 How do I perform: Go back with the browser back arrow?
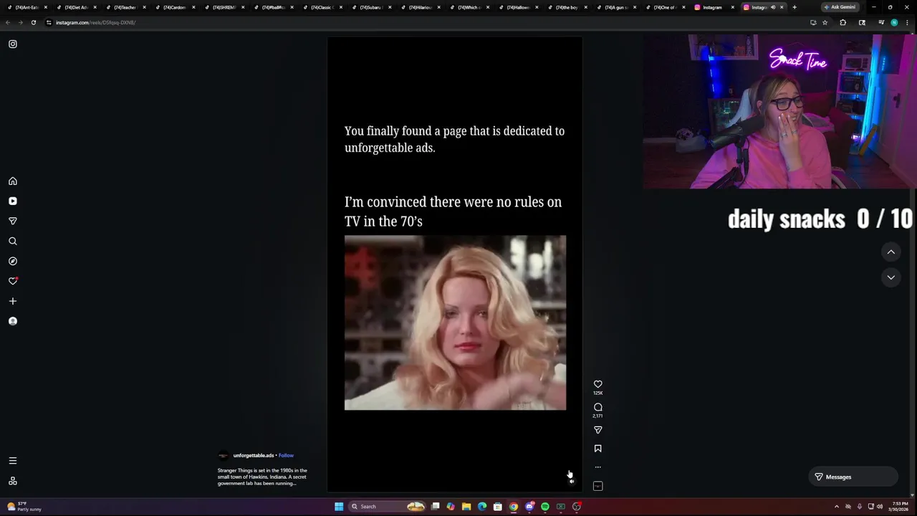pos(8,22)
